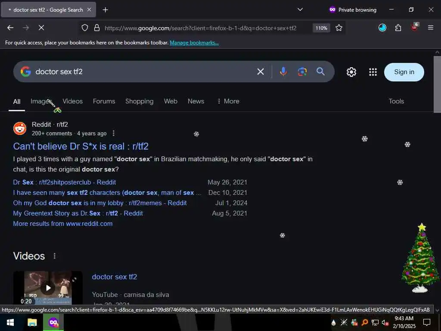Image resolution: width=441 pixels, height=331 pixels.
Task: Search by image with Google Lens
Action: (x=302, y=72)
